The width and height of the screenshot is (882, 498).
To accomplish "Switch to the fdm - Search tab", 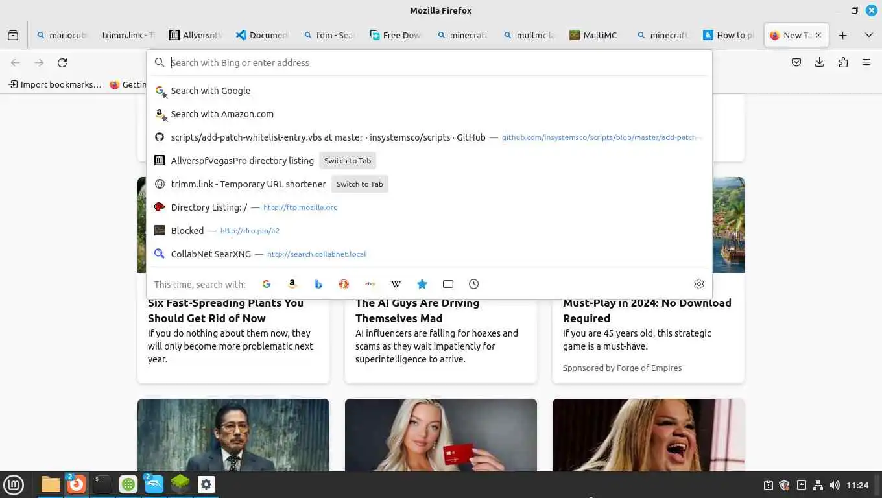I will pos(329,35).
